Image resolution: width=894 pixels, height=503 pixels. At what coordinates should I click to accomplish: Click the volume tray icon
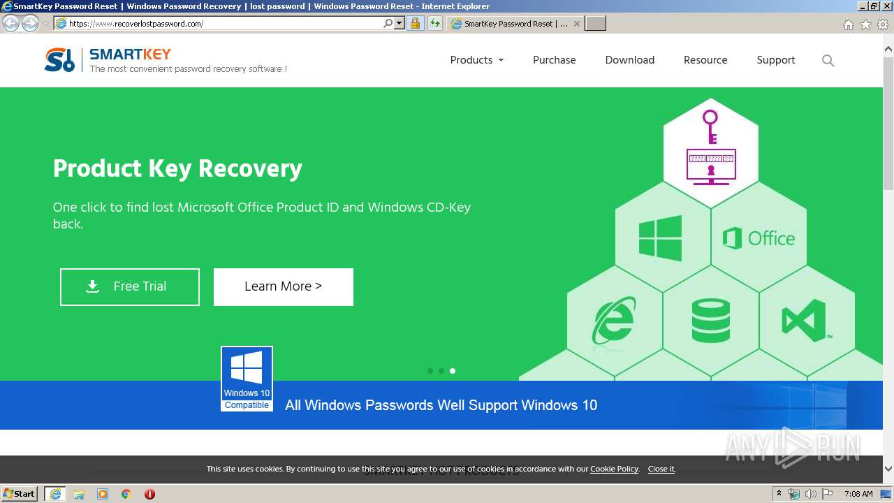click(x=810, y=494)
